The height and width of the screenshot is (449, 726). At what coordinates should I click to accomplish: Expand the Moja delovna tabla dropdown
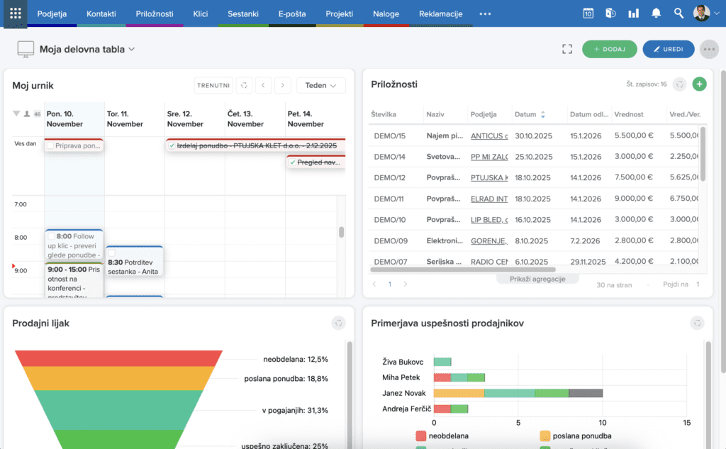point(131,50)
